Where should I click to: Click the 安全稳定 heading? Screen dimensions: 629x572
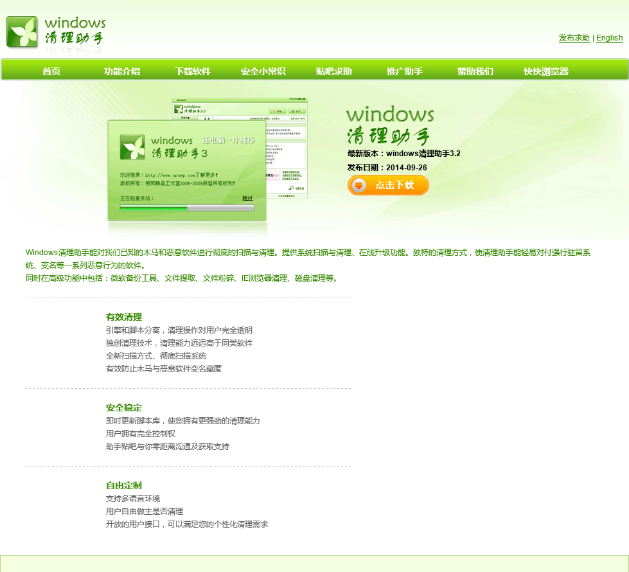(x=123, y=407)
